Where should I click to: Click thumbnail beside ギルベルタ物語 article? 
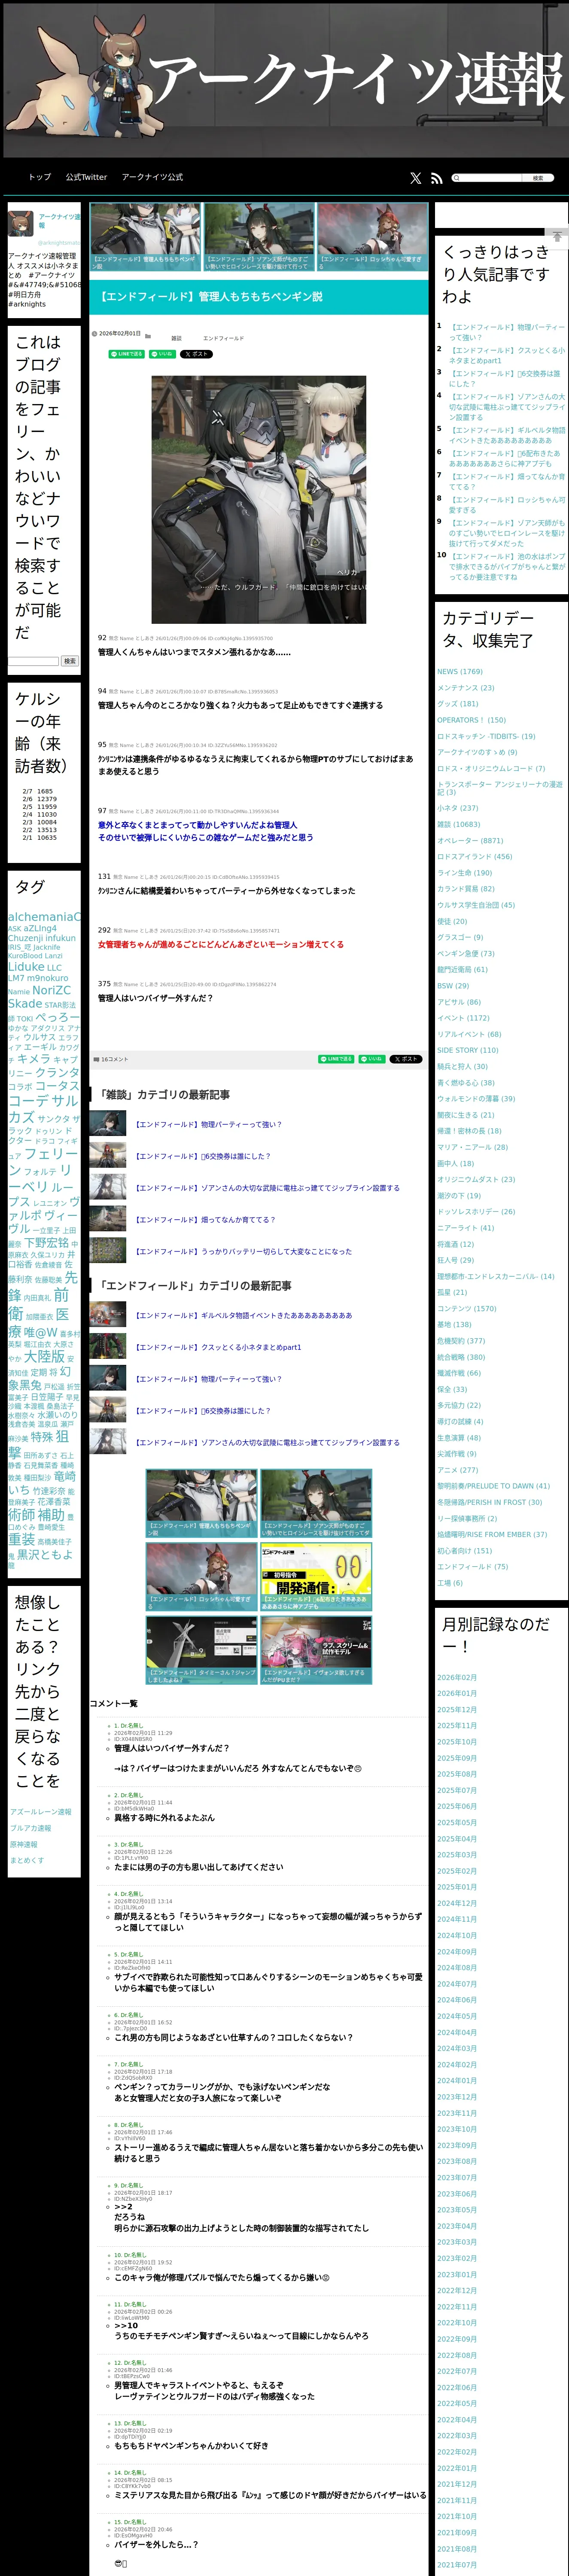(x=107, y=1314)
